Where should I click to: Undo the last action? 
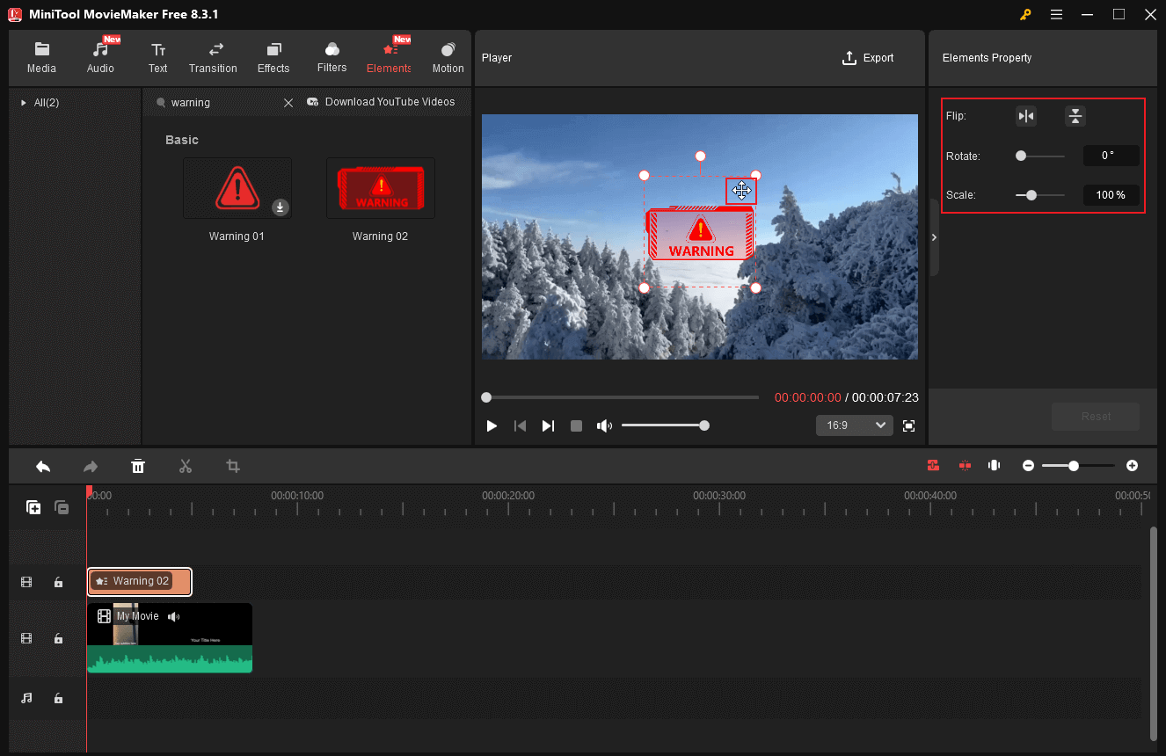(x=43, y=466)
